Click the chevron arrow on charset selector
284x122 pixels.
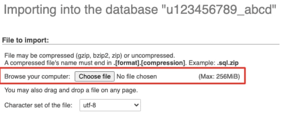(x=137, y=105)
